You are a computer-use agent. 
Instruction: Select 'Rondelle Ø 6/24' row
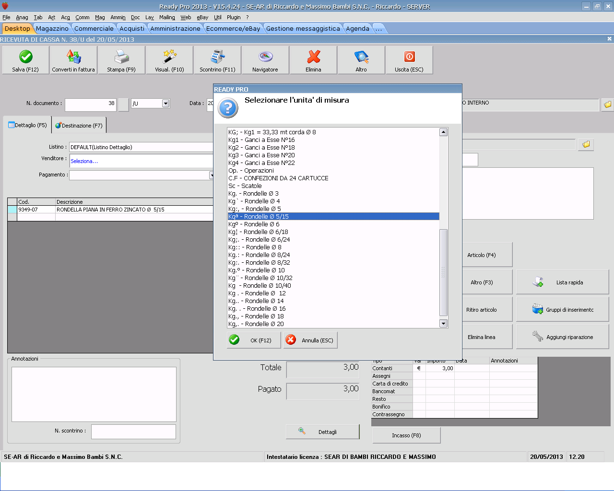pyautogui.click(x=333, y=240)
